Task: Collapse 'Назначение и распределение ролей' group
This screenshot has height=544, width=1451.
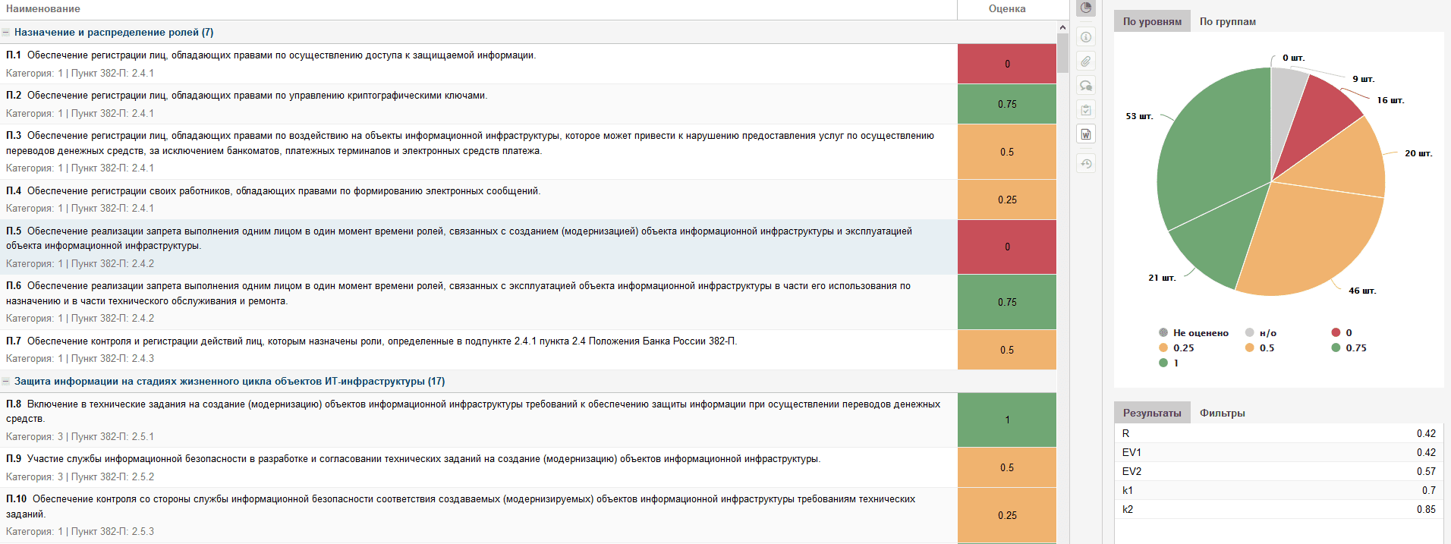Action: (6, 33)
